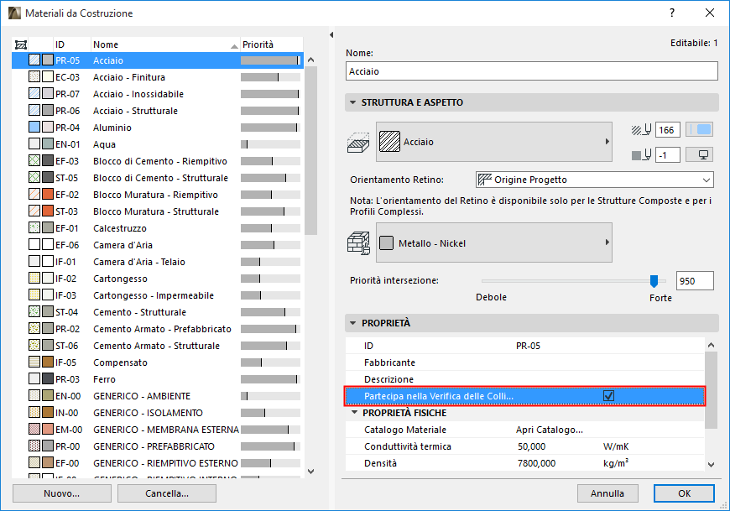This screenshot has width=730, height=511.
Task: Click the fill icon for IN-00 GENERICO ISOLAMENTO
Action: 34,412
